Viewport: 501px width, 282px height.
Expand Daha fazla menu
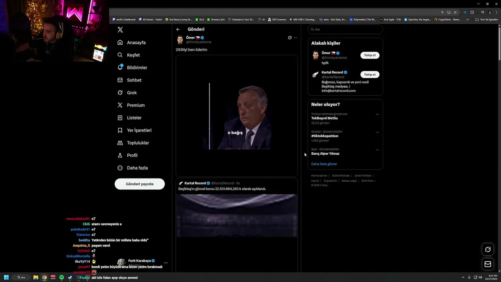coord(132,168)
